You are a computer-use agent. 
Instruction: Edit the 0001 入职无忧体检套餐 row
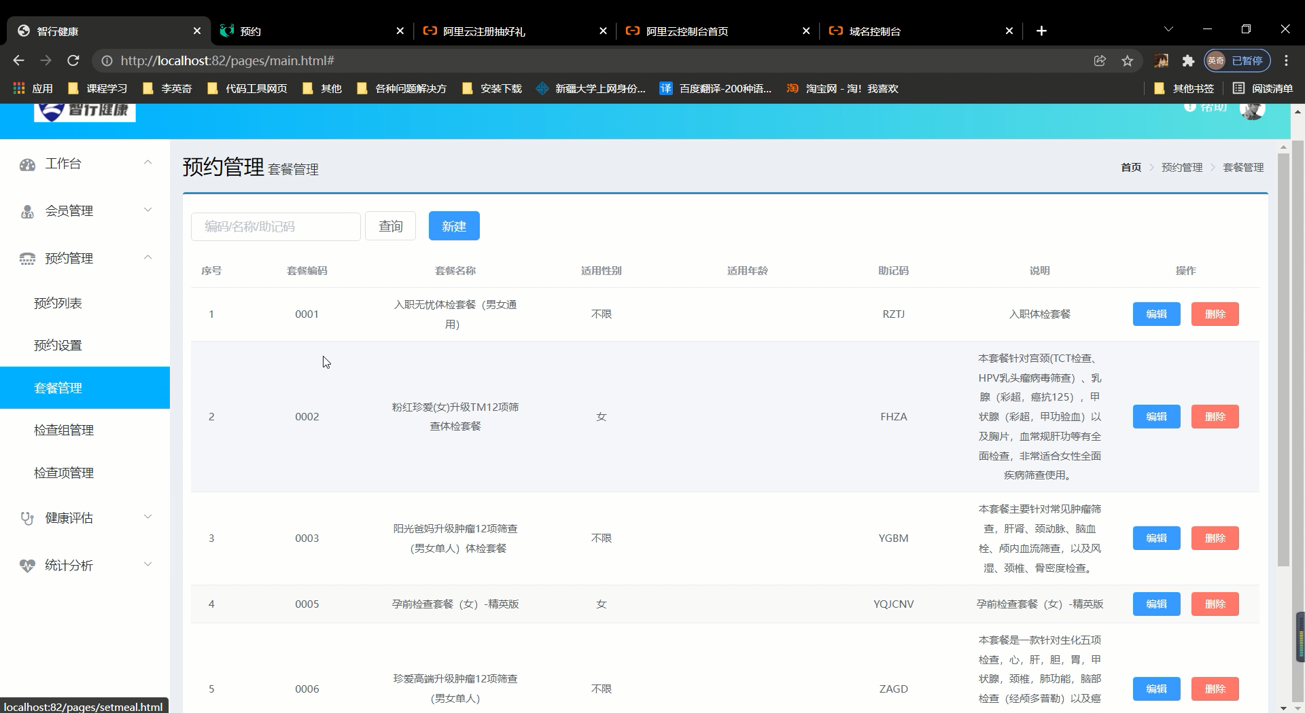point(1156,314)
